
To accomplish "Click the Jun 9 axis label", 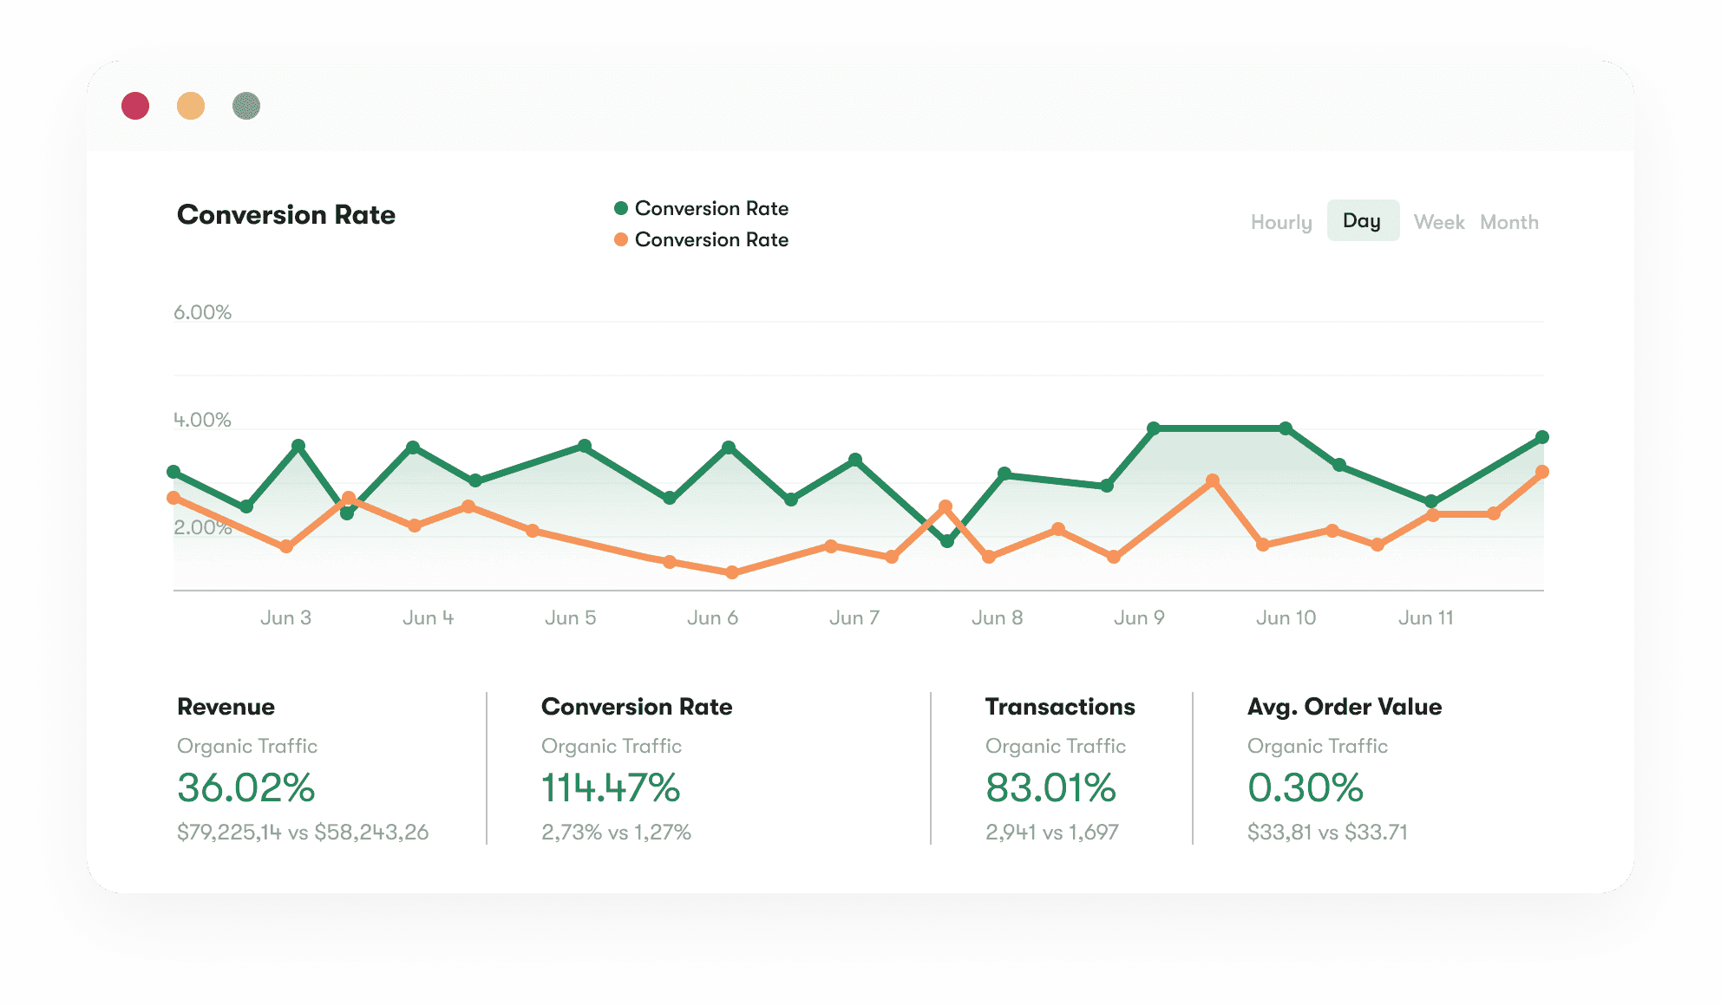I will click(x=1139, y=617).
